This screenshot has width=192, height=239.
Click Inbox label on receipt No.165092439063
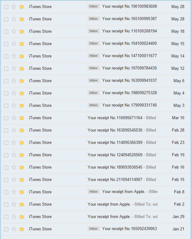pyautogui.click(x=94, y=229)
